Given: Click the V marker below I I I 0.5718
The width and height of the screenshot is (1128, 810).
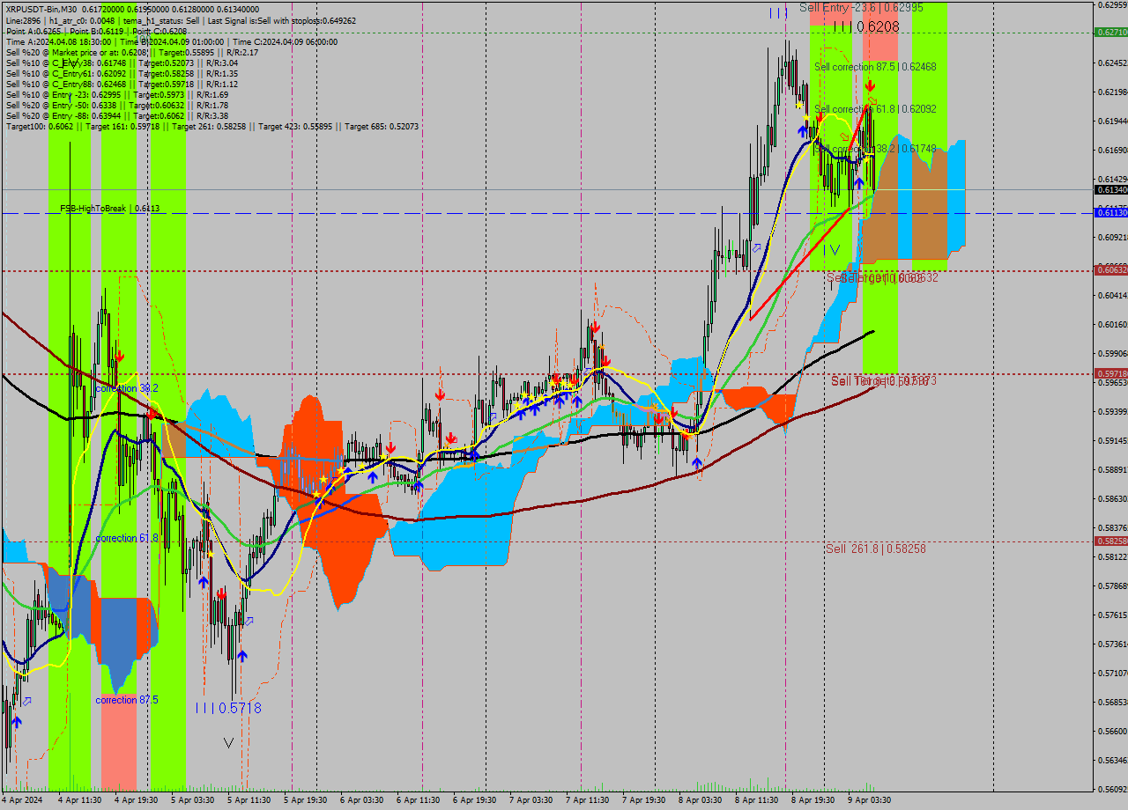Looking at the screenshot, I should pyautogui.click(x=228, y=743).
